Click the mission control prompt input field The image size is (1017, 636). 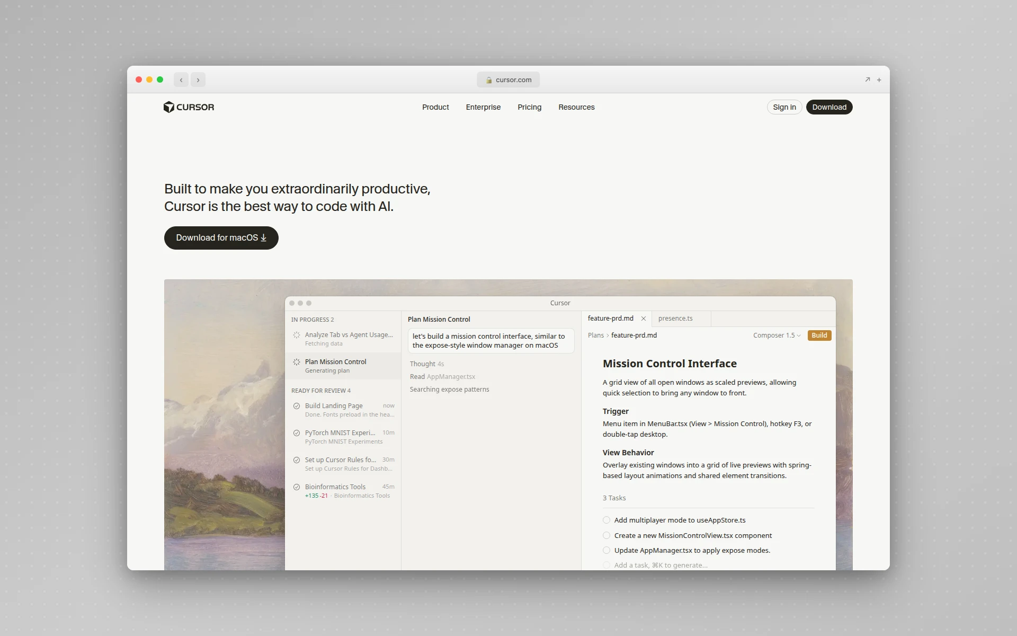point(490,341)
